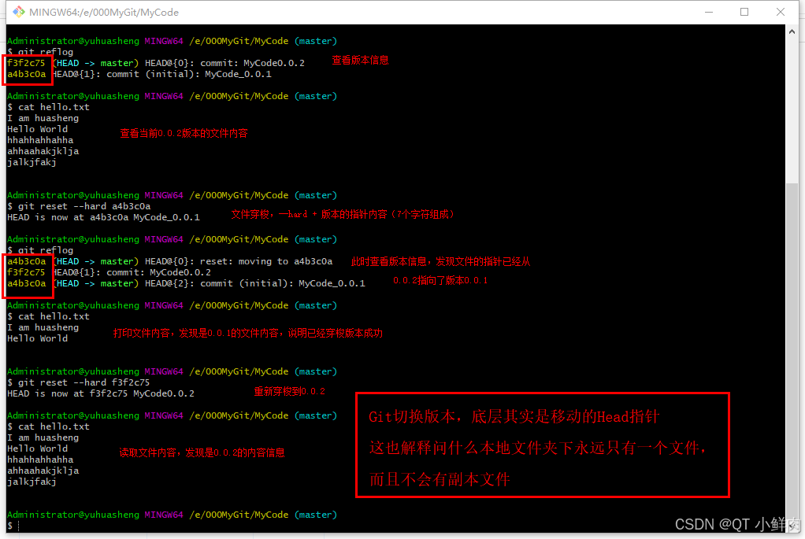The height and width of the screenshot is (539, 805).
Task: Click the window title MINGW64:/e/000MyGit/MyCode
Action: 104,13
